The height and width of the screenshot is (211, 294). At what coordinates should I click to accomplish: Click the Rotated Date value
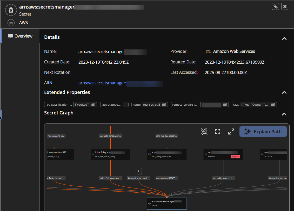(234, 62)
